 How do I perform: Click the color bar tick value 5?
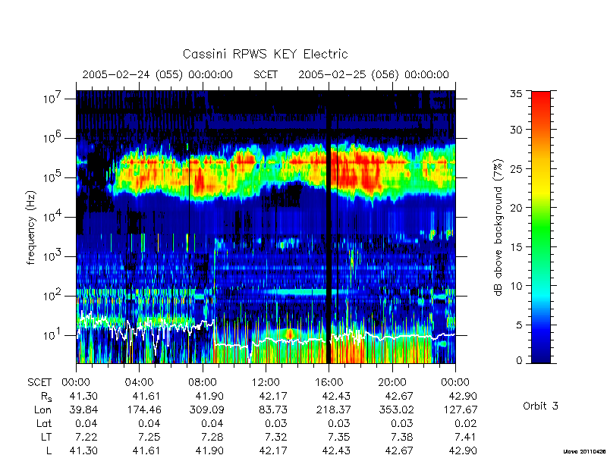click(519, 325)
